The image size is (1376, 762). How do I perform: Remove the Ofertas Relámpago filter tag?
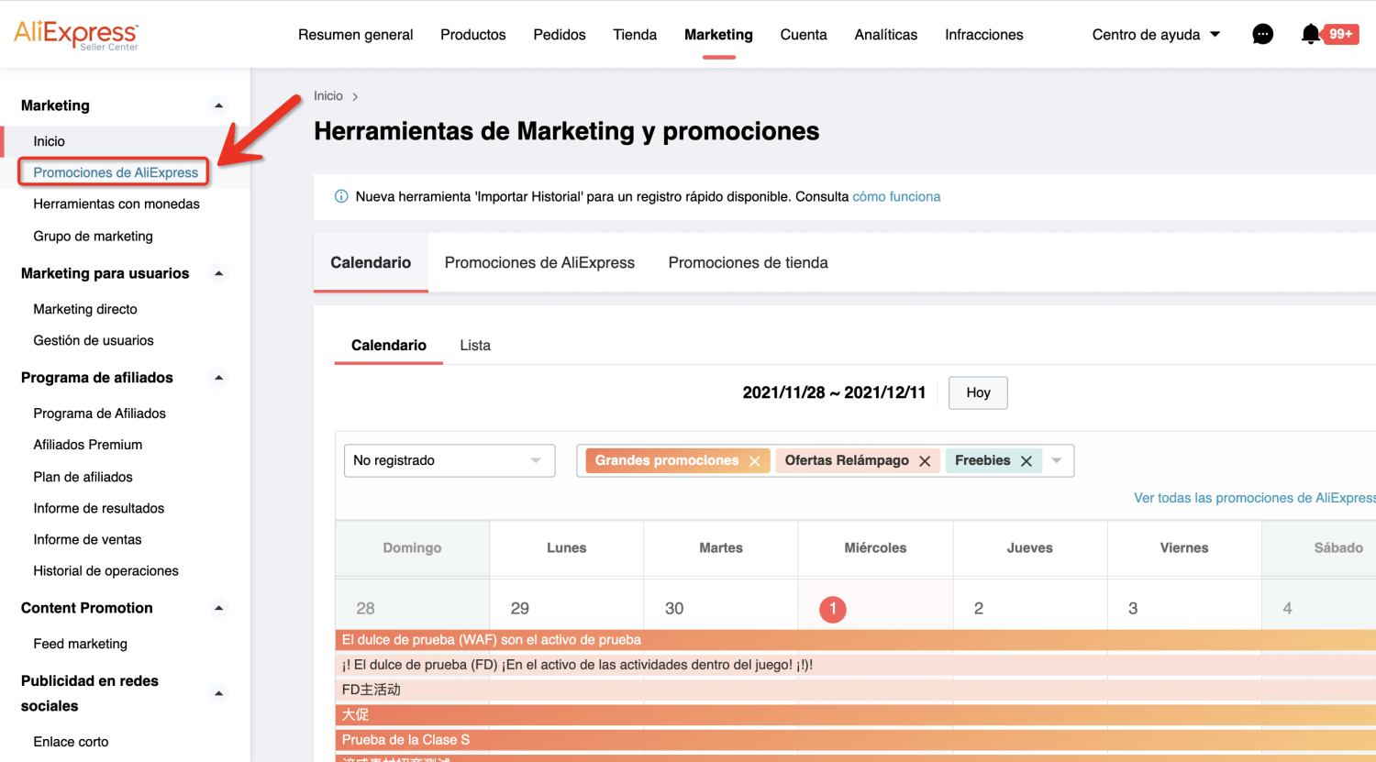coord(925,461)
